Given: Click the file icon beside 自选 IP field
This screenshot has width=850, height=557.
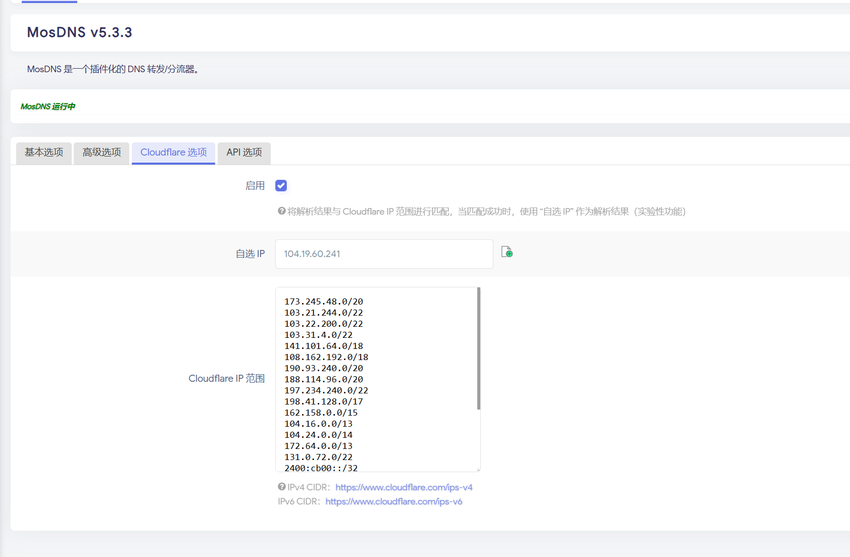Looking at the screenshot, I should 507,251.
